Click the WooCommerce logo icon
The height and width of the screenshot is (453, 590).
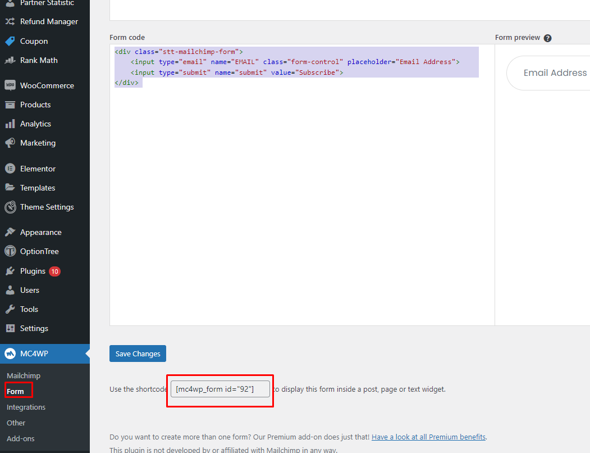pos(10,85)
